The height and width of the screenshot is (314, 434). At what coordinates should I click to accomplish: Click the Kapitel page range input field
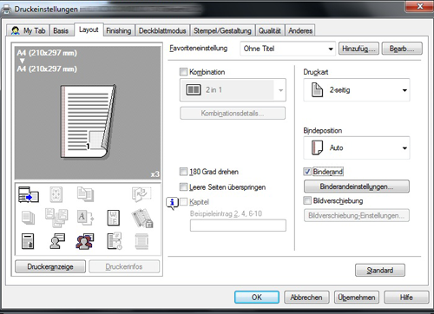click(238, 226)
